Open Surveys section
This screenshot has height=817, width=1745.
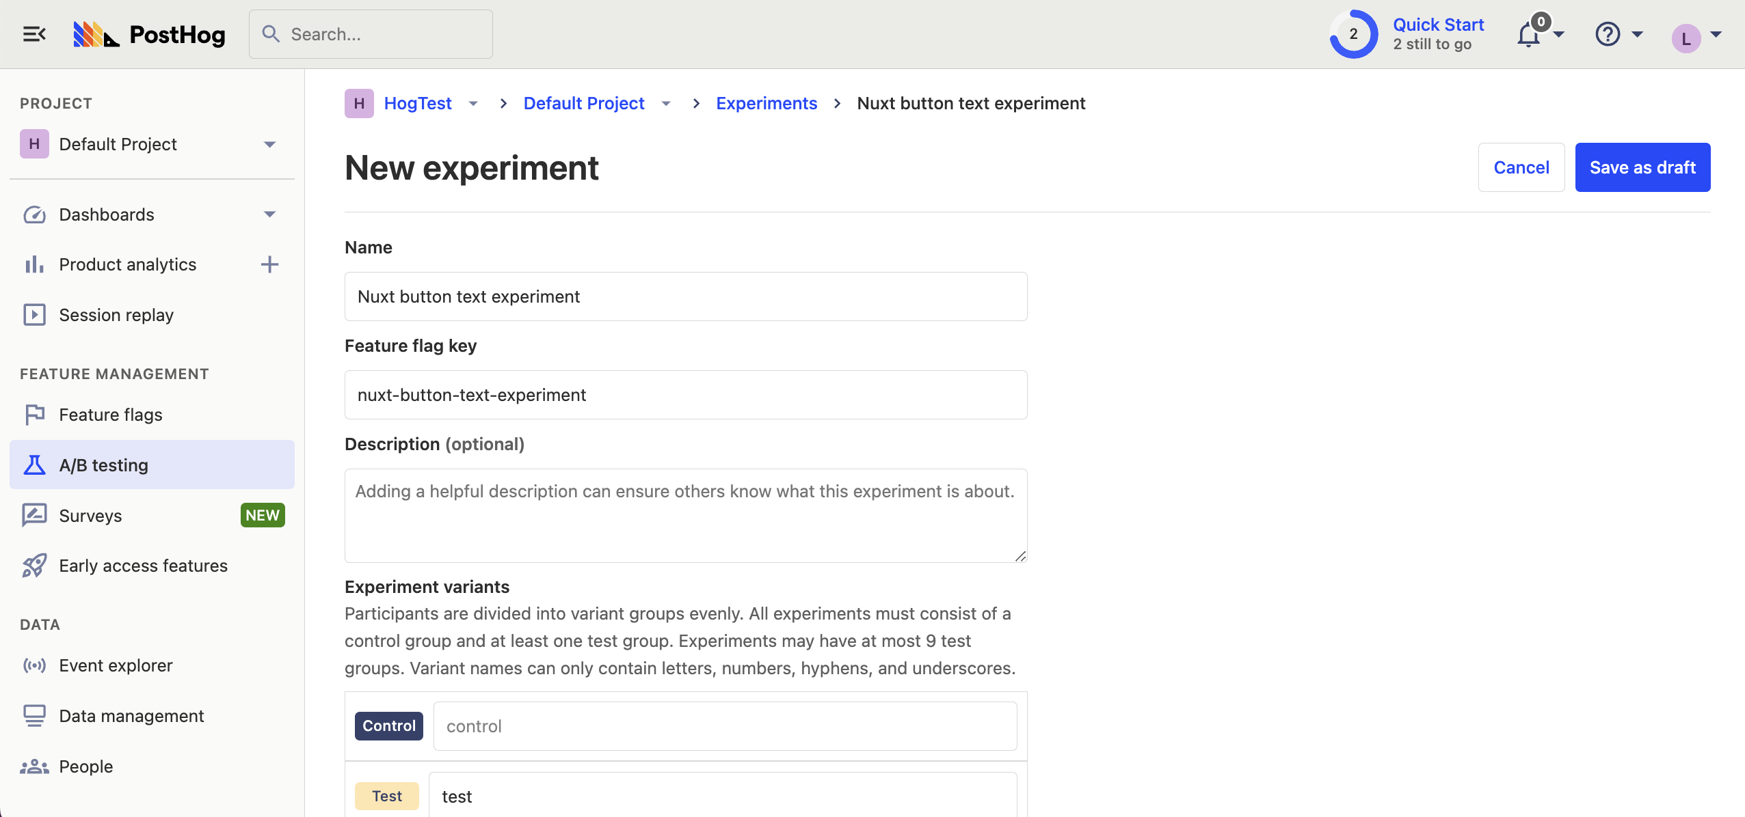[90, 514]
